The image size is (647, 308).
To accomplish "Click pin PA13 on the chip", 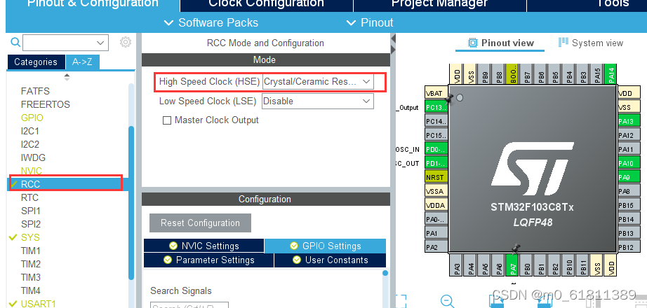I will pos(629,122).
